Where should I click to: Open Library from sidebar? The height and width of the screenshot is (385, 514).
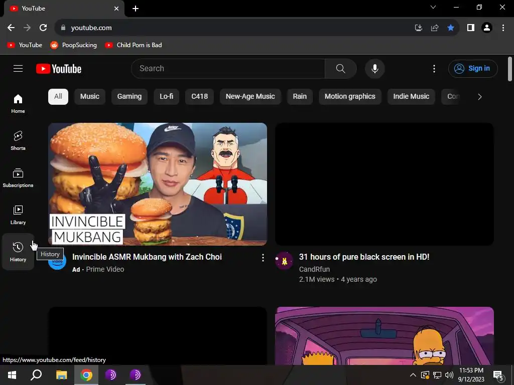(18, 215)
